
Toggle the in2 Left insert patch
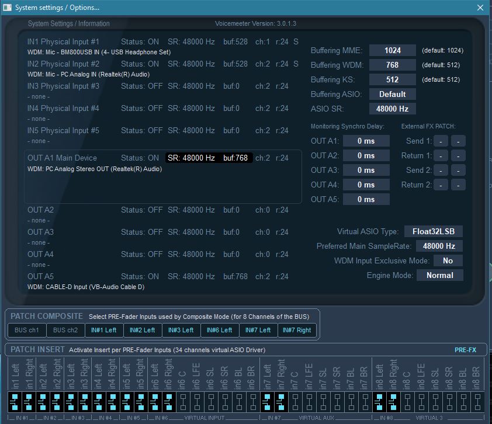click(43, 402)
